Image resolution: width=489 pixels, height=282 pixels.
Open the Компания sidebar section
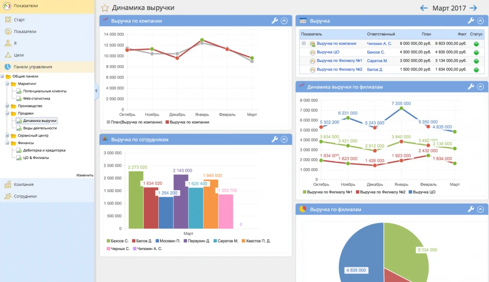[23, 184]
